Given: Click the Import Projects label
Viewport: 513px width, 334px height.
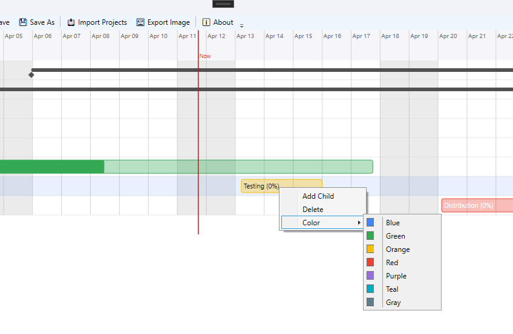Looking at the screenshot, I should point(102,22).
